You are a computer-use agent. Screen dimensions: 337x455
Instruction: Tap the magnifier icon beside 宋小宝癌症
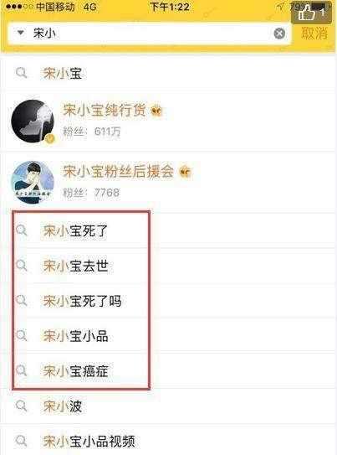click(22, 370)
